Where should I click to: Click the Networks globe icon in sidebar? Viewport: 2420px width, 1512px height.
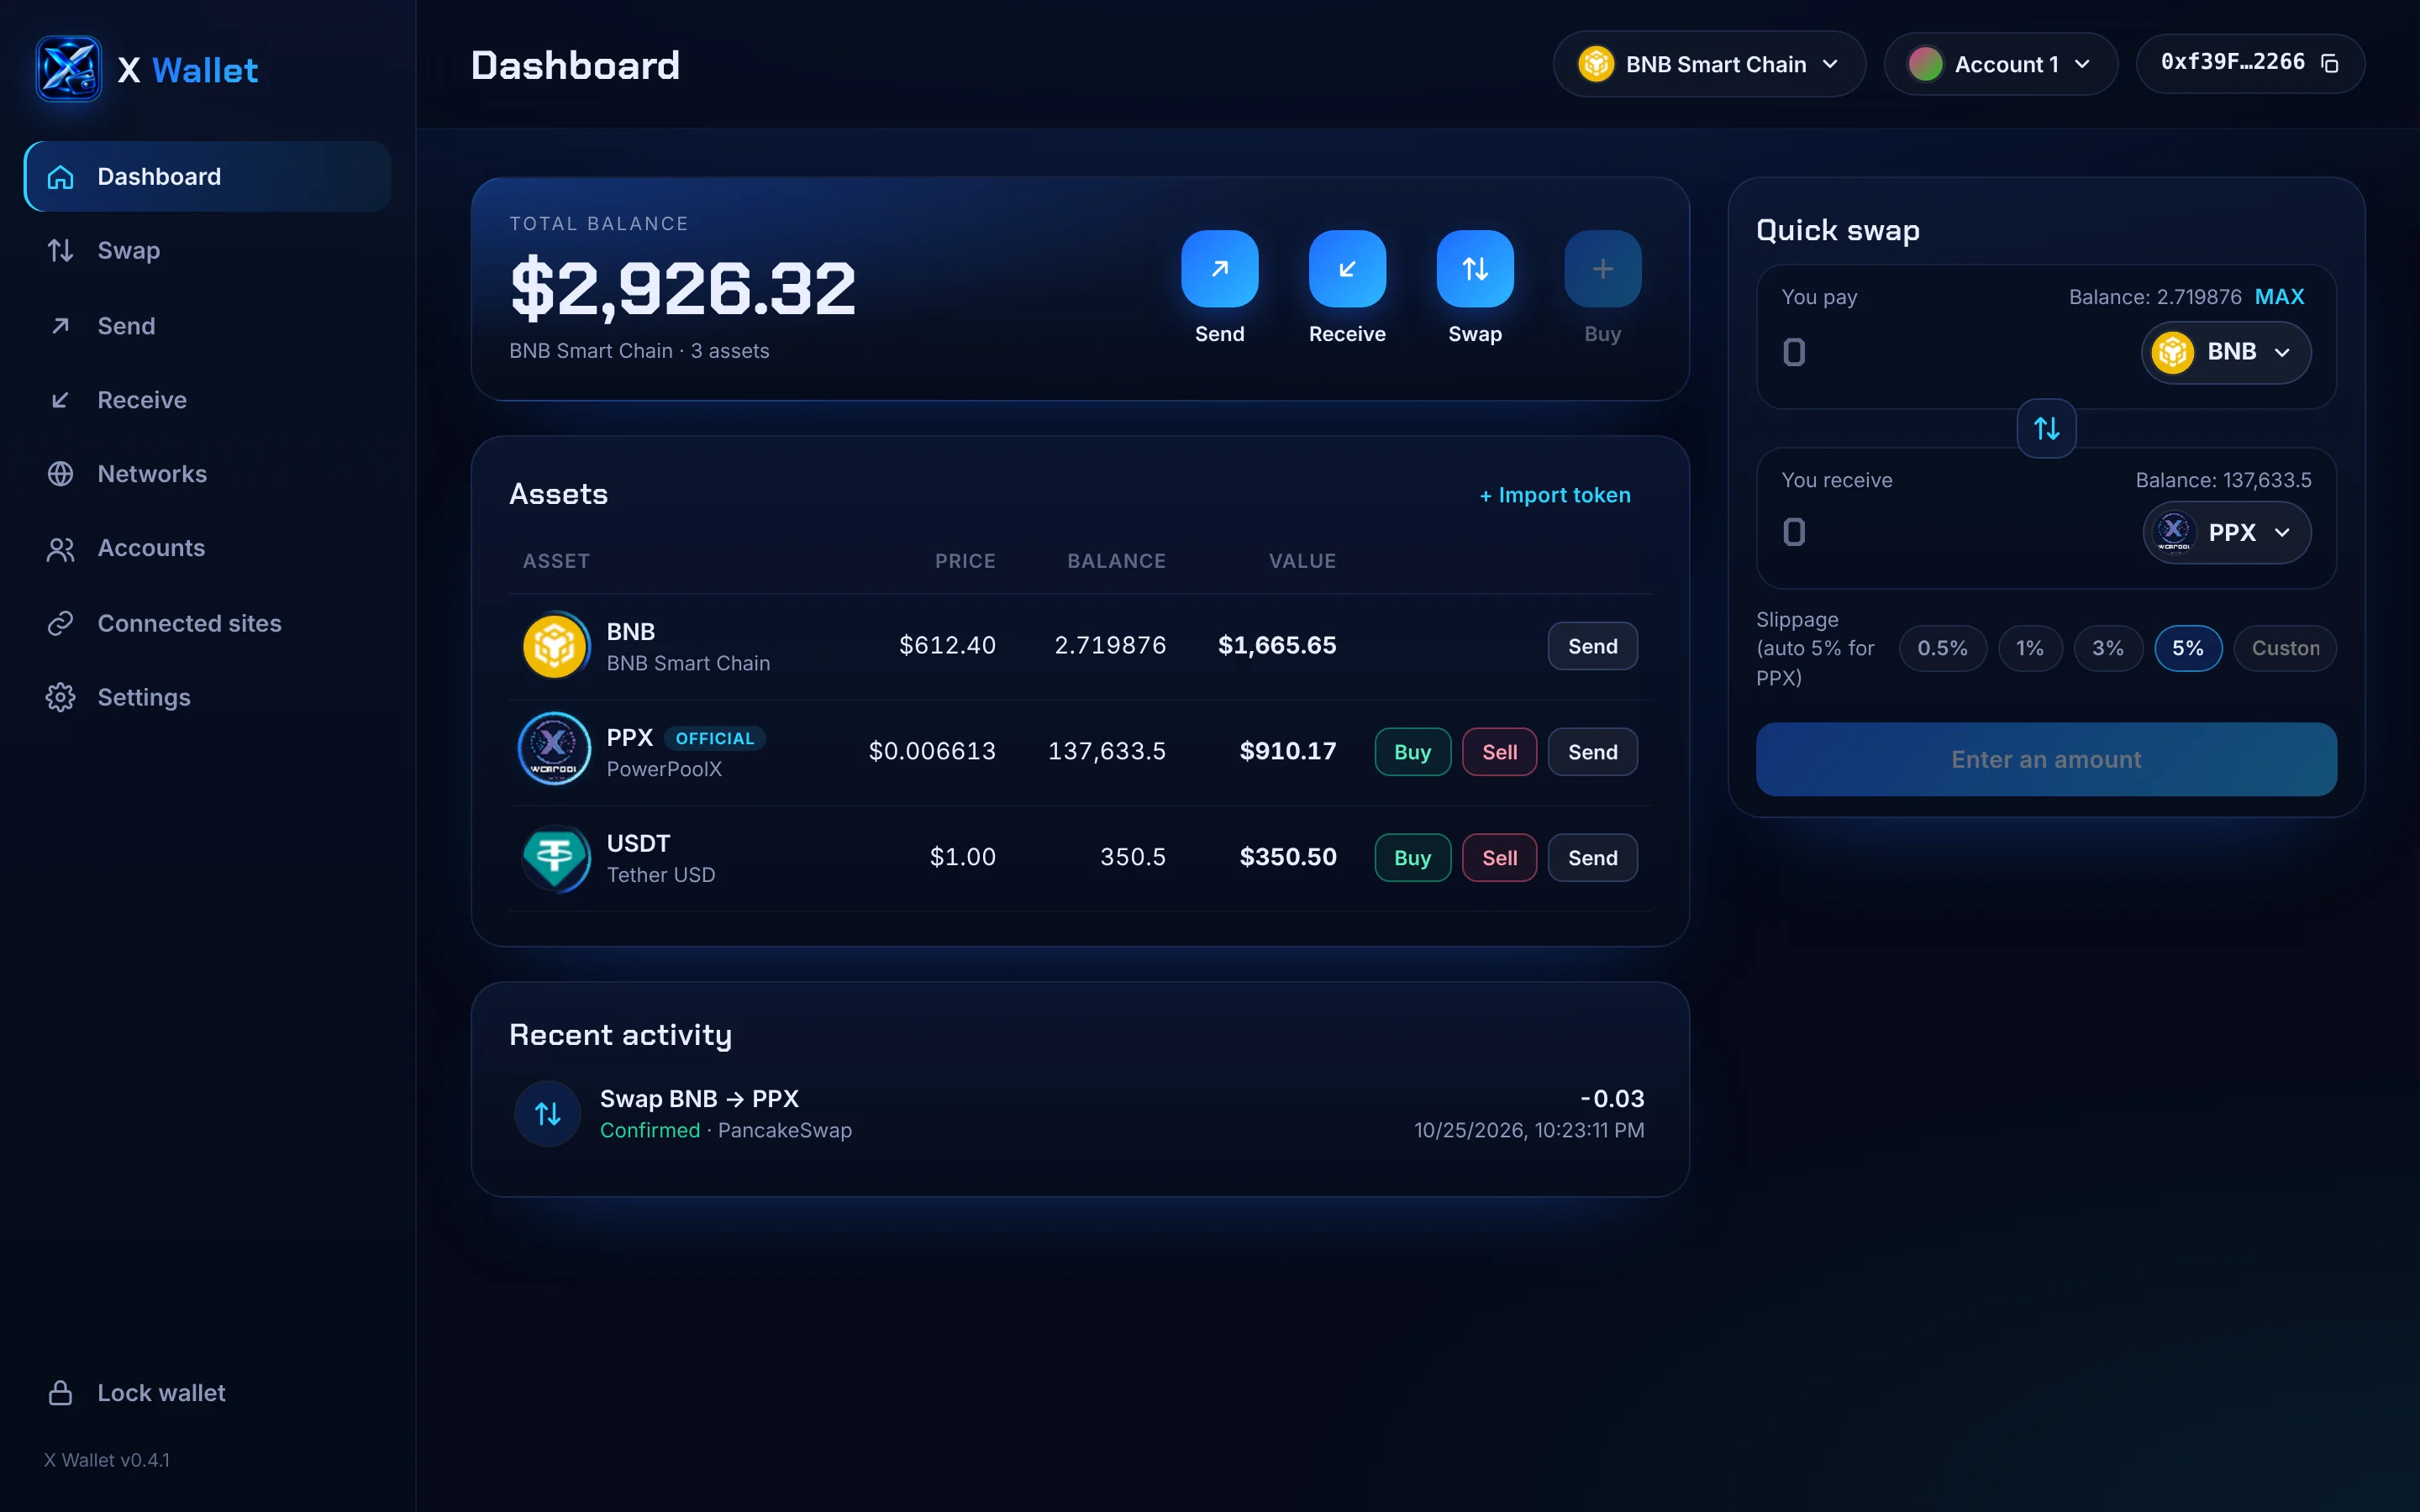pos(61,473)
